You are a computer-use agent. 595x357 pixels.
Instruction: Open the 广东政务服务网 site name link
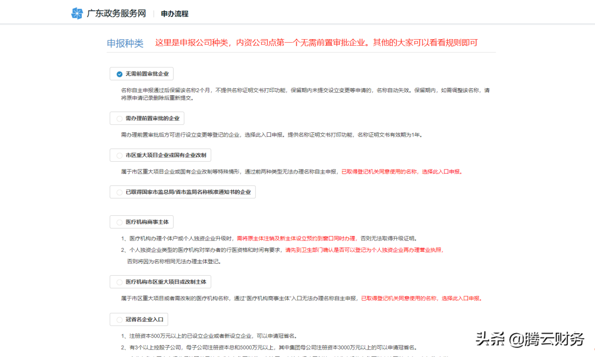[x=117, y=13]
